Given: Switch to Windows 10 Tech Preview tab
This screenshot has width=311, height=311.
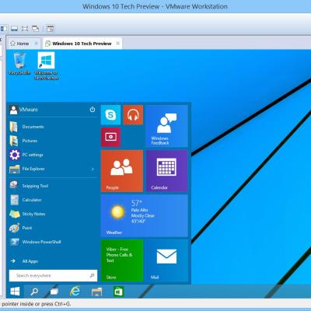Looking at the screenshot, I should pyautogui.click(x=82, y=44).
